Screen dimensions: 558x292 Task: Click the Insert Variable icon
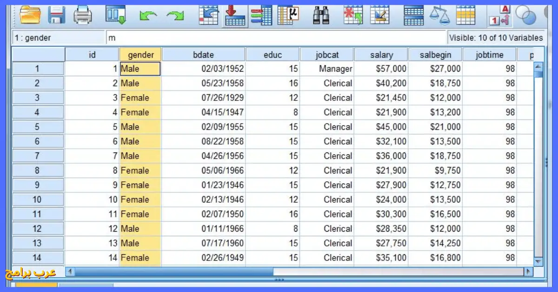[x=379, y=16]
